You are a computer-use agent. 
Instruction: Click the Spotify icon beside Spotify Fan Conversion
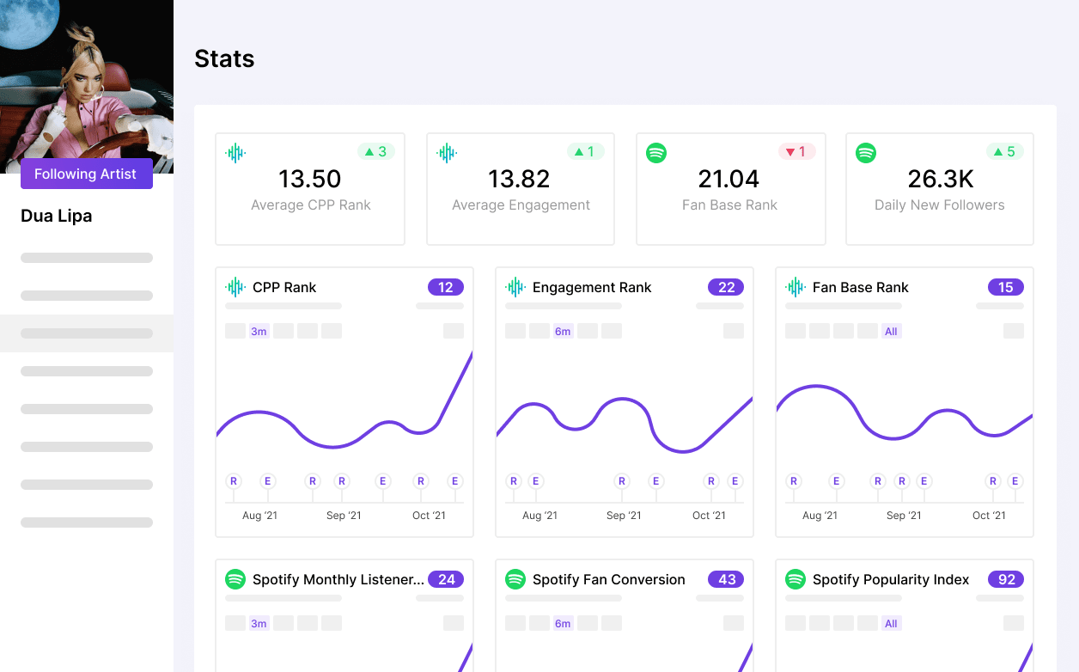(x=515, y=579)
